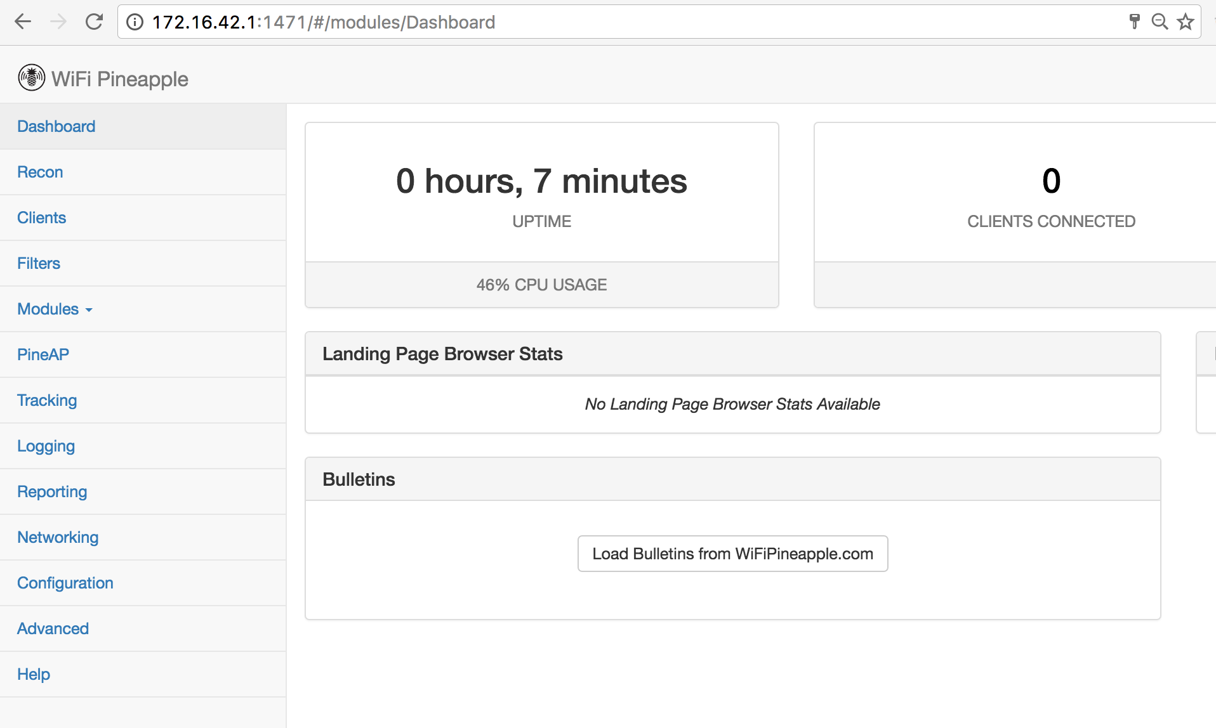Click the browser forward arrow

[58, 22]
